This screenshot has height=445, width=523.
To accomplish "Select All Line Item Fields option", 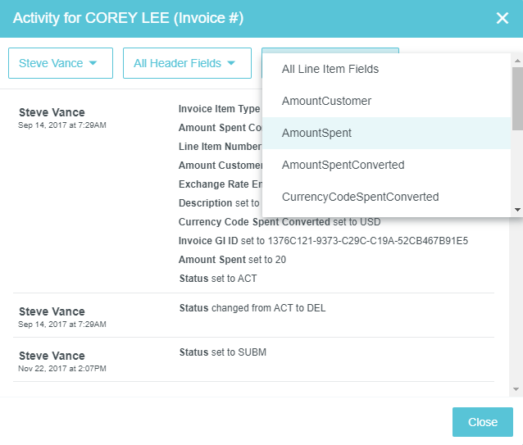I will click(x=330, y=69).
